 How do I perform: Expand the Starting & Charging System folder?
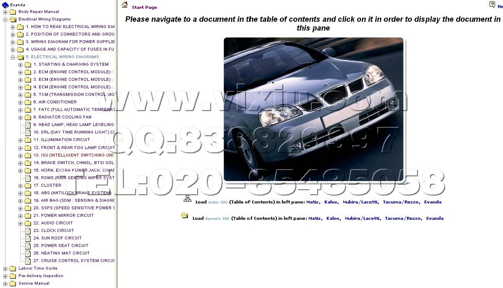pyautogui.click(x=21, y=64)
